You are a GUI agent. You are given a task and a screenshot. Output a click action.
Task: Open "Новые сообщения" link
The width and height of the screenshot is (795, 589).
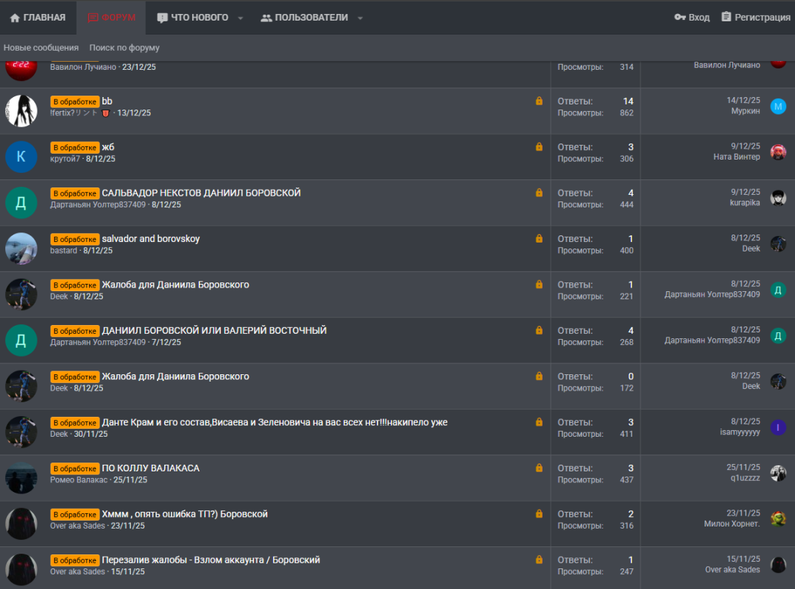pos(41,48)
